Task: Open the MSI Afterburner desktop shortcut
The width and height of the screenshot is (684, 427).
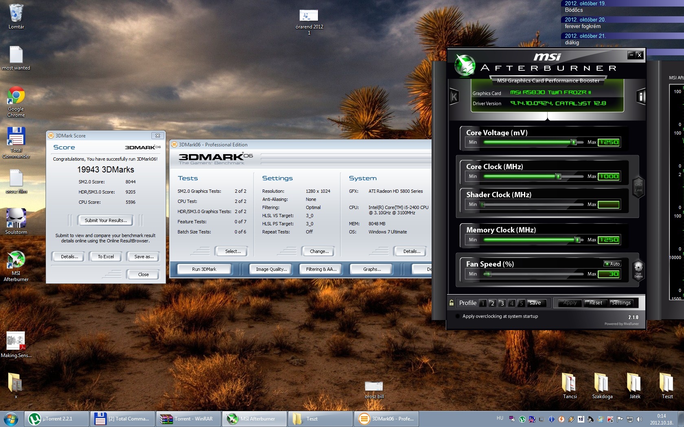Action: [x=16, y=266]
